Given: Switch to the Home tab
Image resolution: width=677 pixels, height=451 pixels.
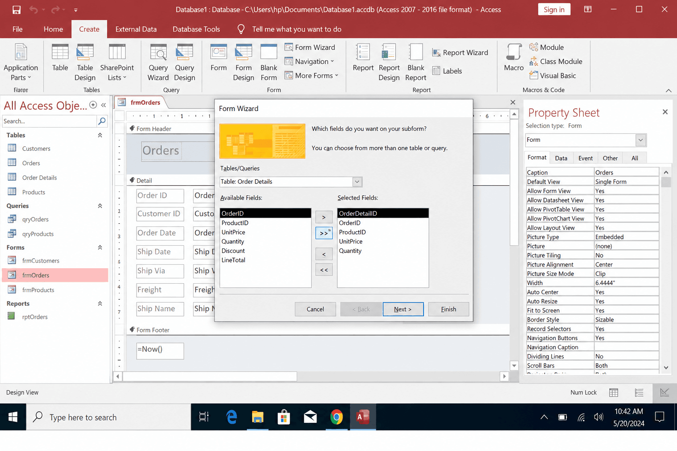Looking at the screenshot, I should click(x=53, y=29).
